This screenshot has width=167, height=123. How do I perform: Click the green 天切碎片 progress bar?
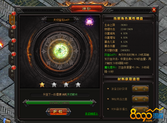(x=59, y=103)
